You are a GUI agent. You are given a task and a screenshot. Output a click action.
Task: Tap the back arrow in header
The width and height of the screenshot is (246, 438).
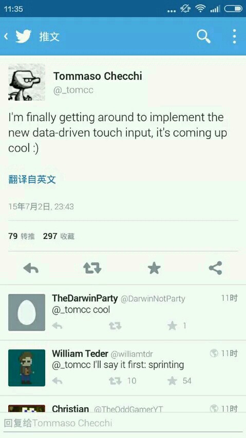[x=6, y=36]
